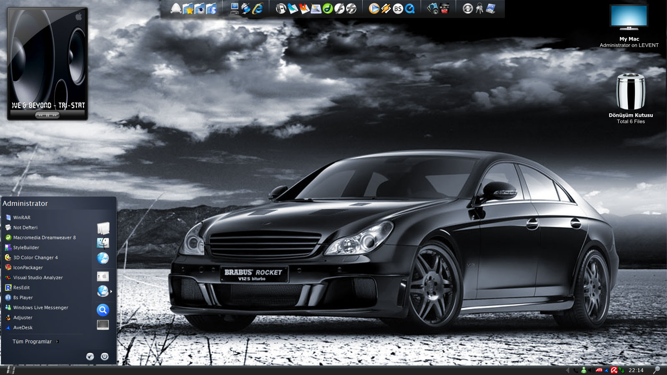Open Apple control panel icon in start menu
667x375 pixels.
(103, 276)
